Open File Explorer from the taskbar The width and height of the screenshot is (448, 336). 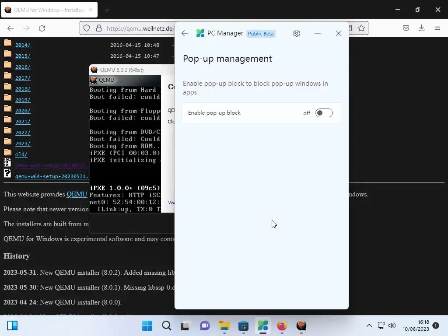pos(224,325)
